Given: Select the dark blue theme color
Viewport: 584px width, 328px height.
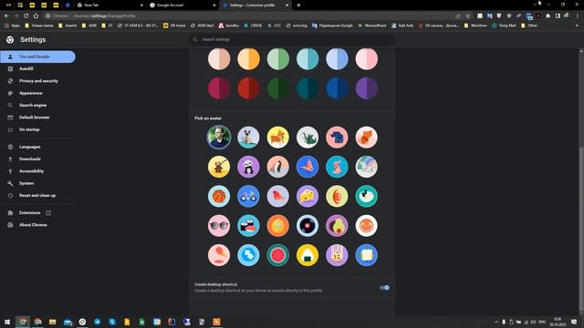Looking at the screenshot, I should (337, 88).
